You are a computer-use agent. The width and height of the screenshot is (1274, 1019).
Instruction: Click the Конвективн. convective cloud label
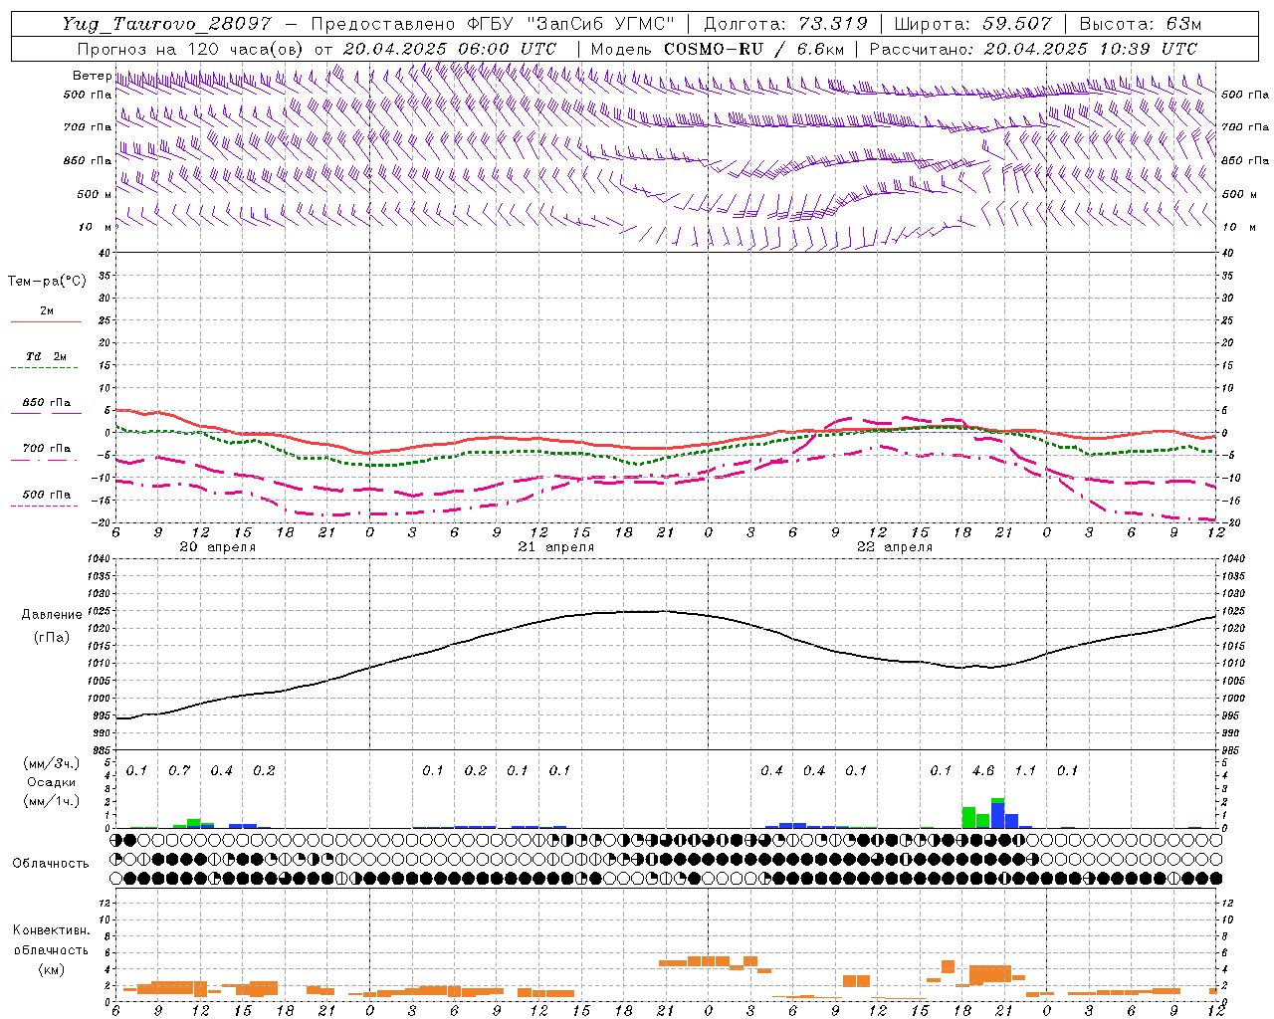[x=51, y=930]
